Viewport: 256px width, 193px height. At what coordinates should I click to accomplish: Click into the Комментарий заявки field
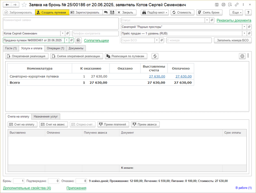point(60,23)
